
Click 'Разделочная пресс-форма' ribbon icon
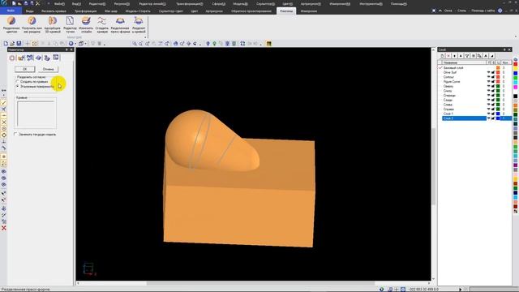point(120,25)
